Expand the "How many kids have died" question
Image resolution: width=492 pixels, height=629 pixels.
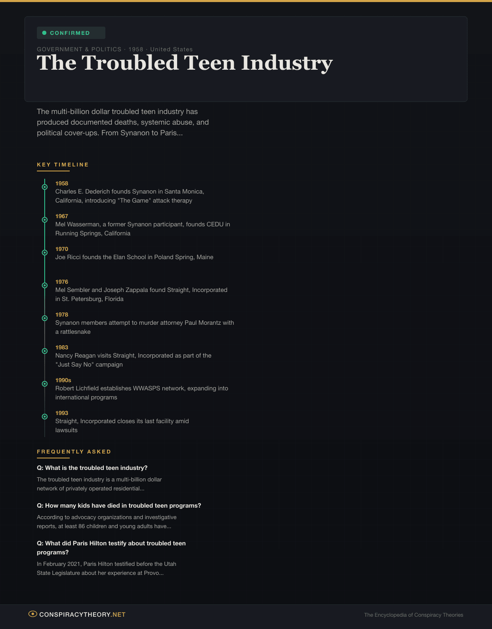[x=119, y=506]
